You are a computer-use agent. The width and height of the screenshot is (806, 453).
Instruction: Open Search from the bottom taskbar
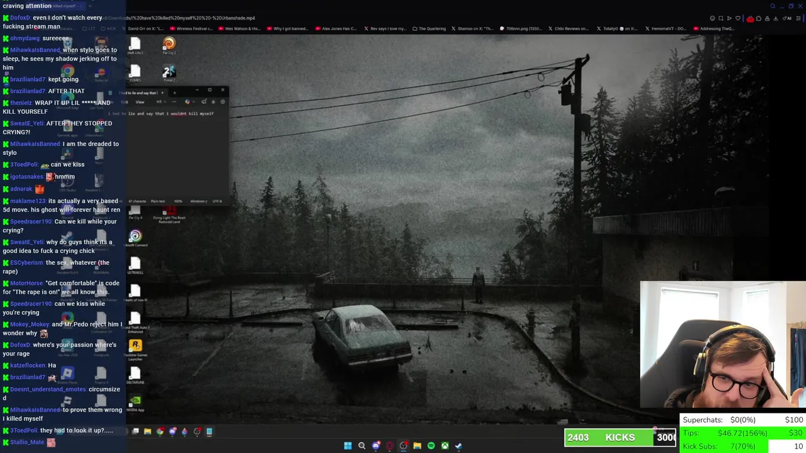tap(361, 445)
